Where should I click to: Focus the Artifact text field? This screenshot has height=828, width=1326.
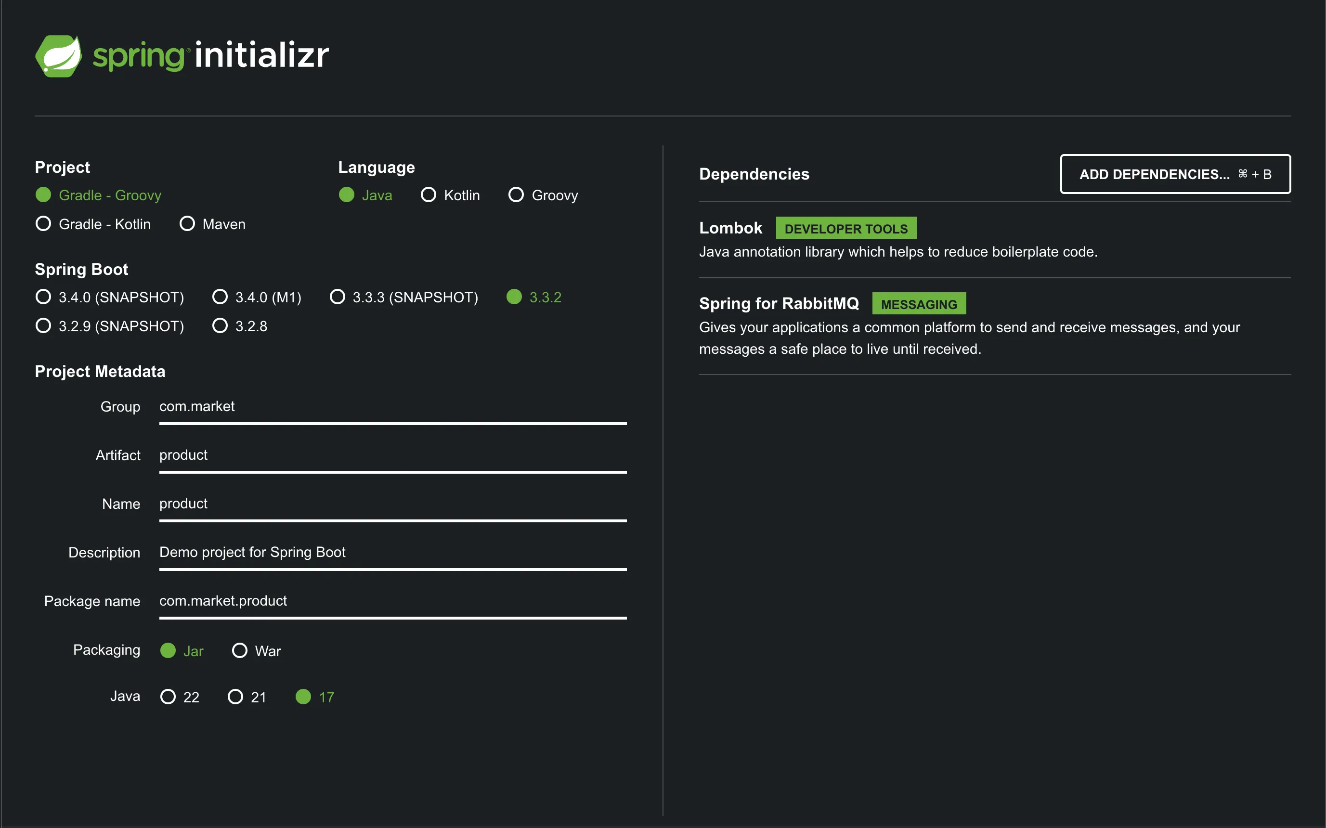pyautogui.click(x=392, y=455)
